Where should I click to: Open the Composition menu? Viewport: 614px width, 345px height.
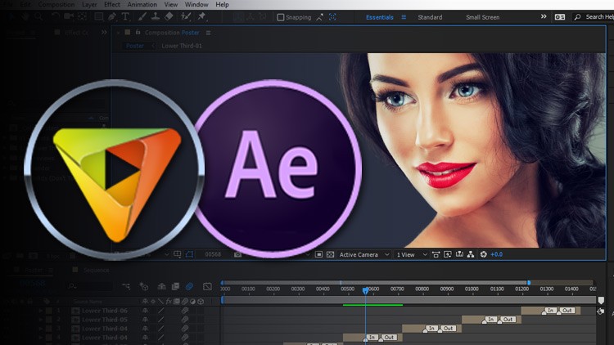56,4
